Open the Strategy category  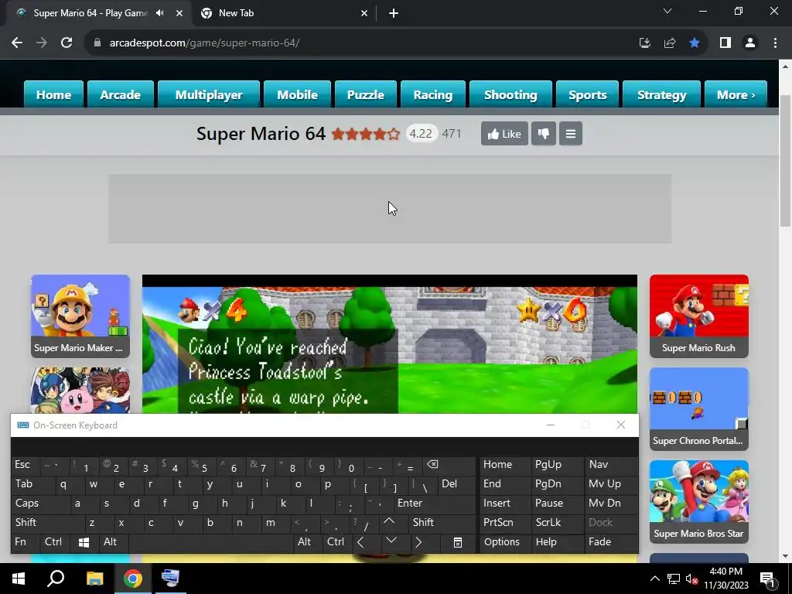click(662, 94)
